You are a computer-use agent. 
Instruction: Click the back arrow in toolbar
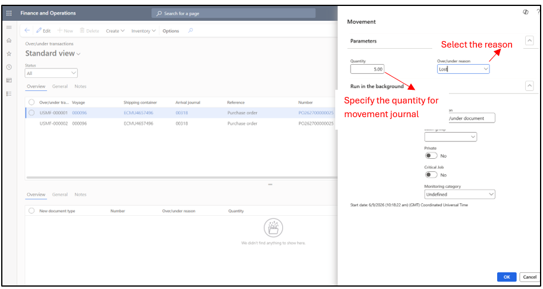pyautogui.click(x=27, y=30)
